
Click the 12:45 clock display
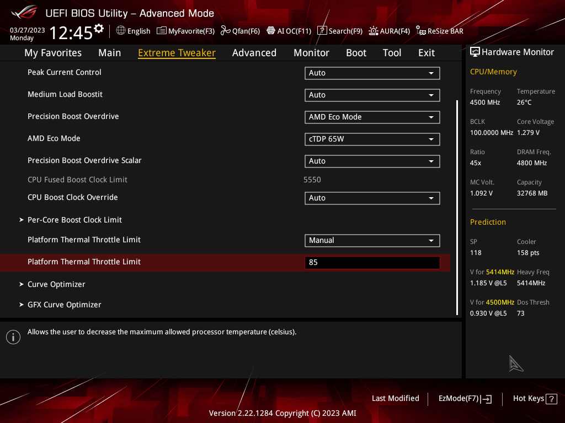click(x=71, y=32)
